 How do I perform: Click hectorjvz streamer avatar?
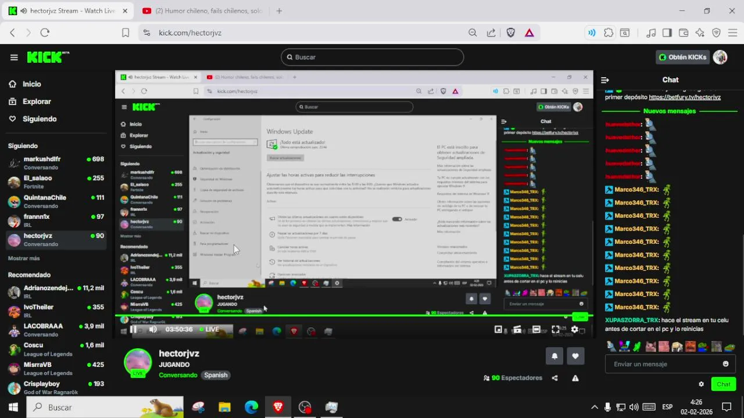pyautogui.click(x=138, y=363)
